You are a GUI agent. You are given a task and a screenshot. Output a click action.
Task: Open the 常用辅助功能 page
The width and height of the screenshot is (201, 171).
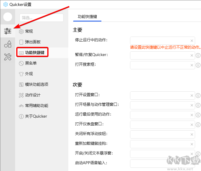pos(42,106)
